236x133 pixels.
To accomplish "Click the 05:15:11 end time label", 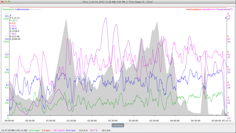I will [x=227, y=120].
